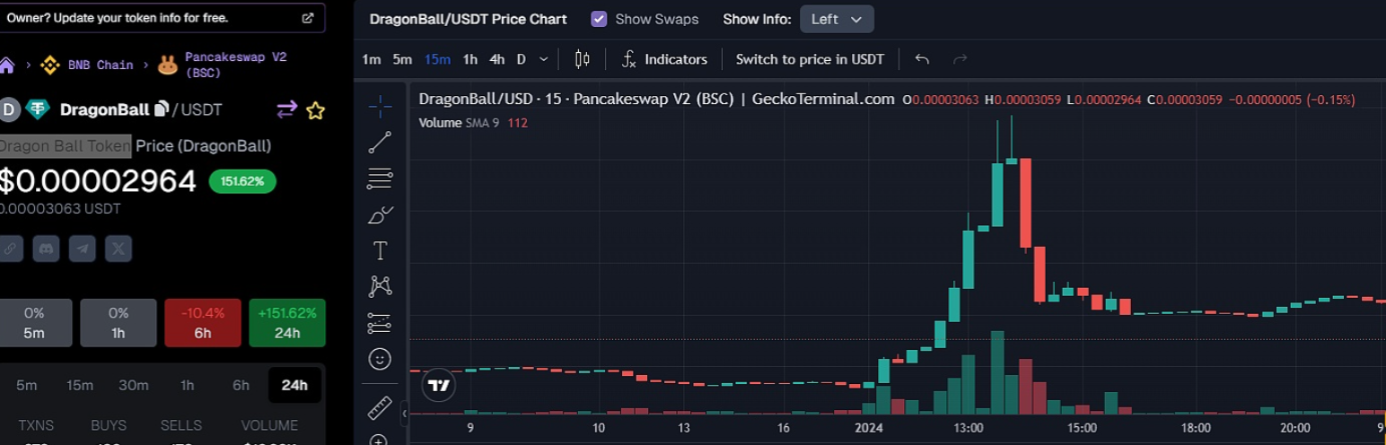Click the candlestick chart style icon
1386x445 pixels.
(582, 59)
